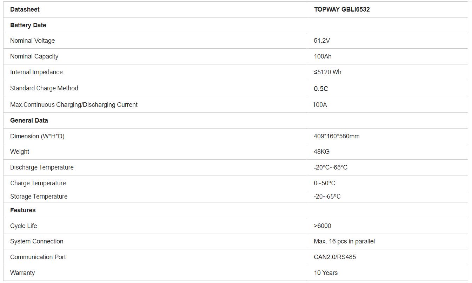Image resolution: width=472 pixels, height=283 pixels.
Task: Click the 0.5C charge value
Action: point(321,89)
